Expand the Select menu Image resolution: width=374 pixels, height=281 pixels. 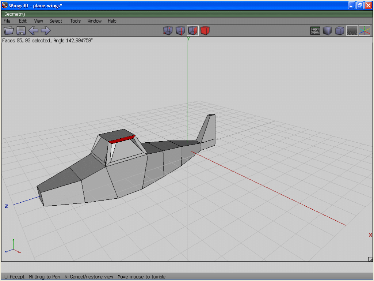point(56,21)
